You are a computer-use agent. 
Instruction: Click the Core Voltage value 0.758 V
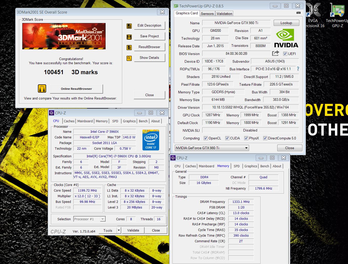click(x=125, y=148)
